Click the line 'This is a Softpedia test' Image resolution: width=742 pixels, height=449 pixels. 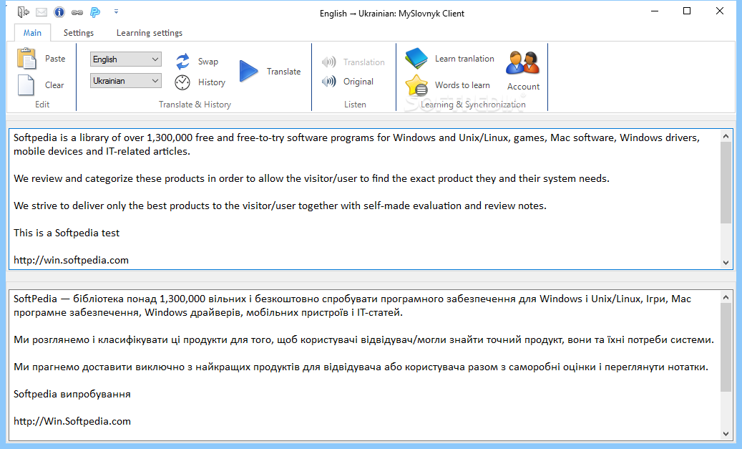67,233
